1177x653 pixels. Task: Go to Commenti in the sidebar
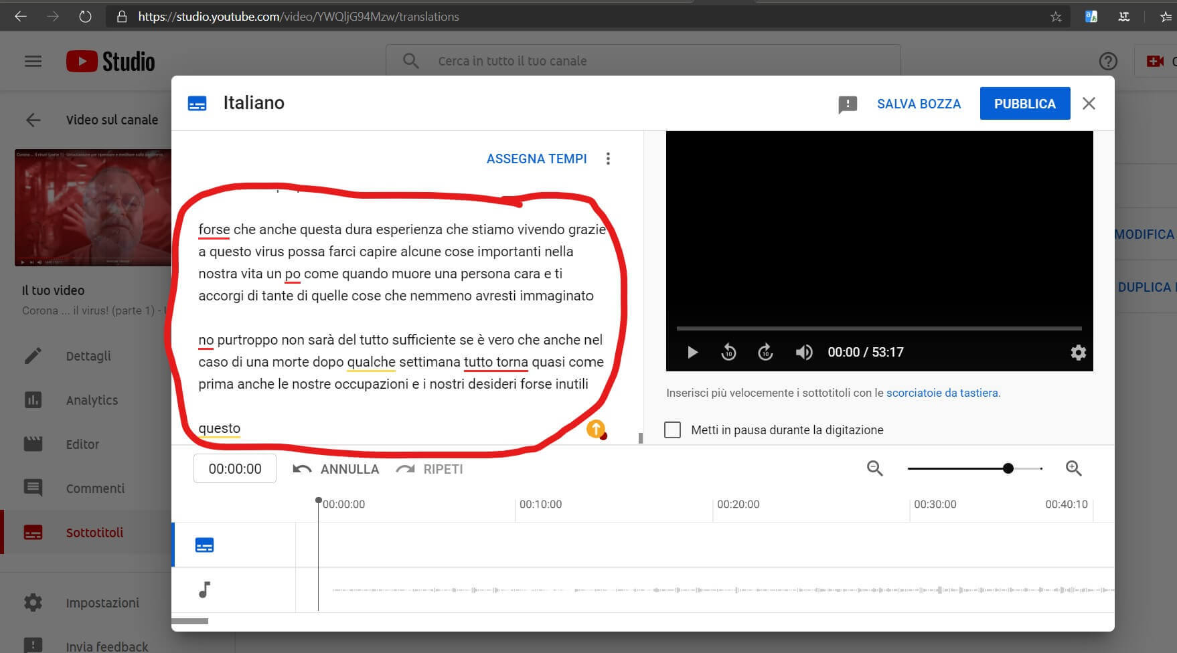pyautogui.click(x=95, y=488)
